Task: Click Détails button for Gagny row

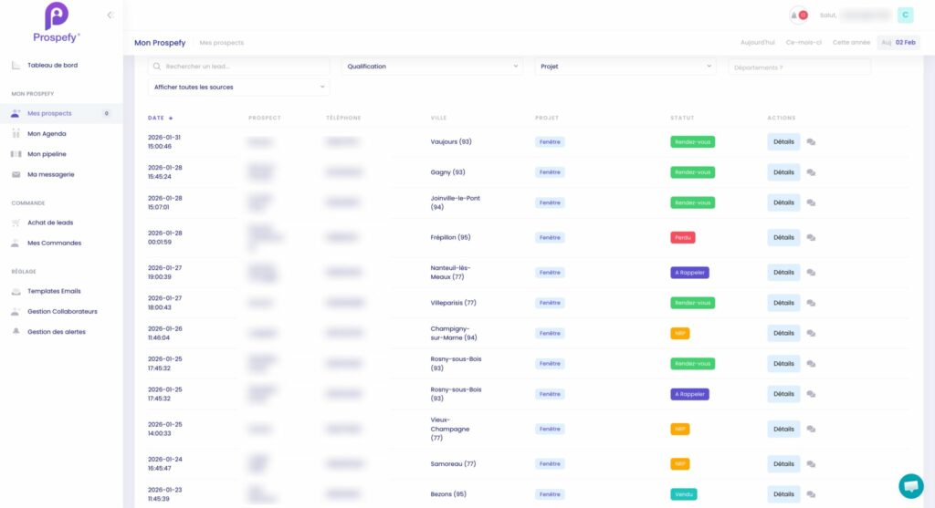Action: (783, 172)
